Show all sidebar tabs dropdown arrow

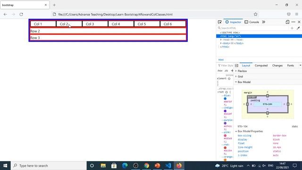300,66
